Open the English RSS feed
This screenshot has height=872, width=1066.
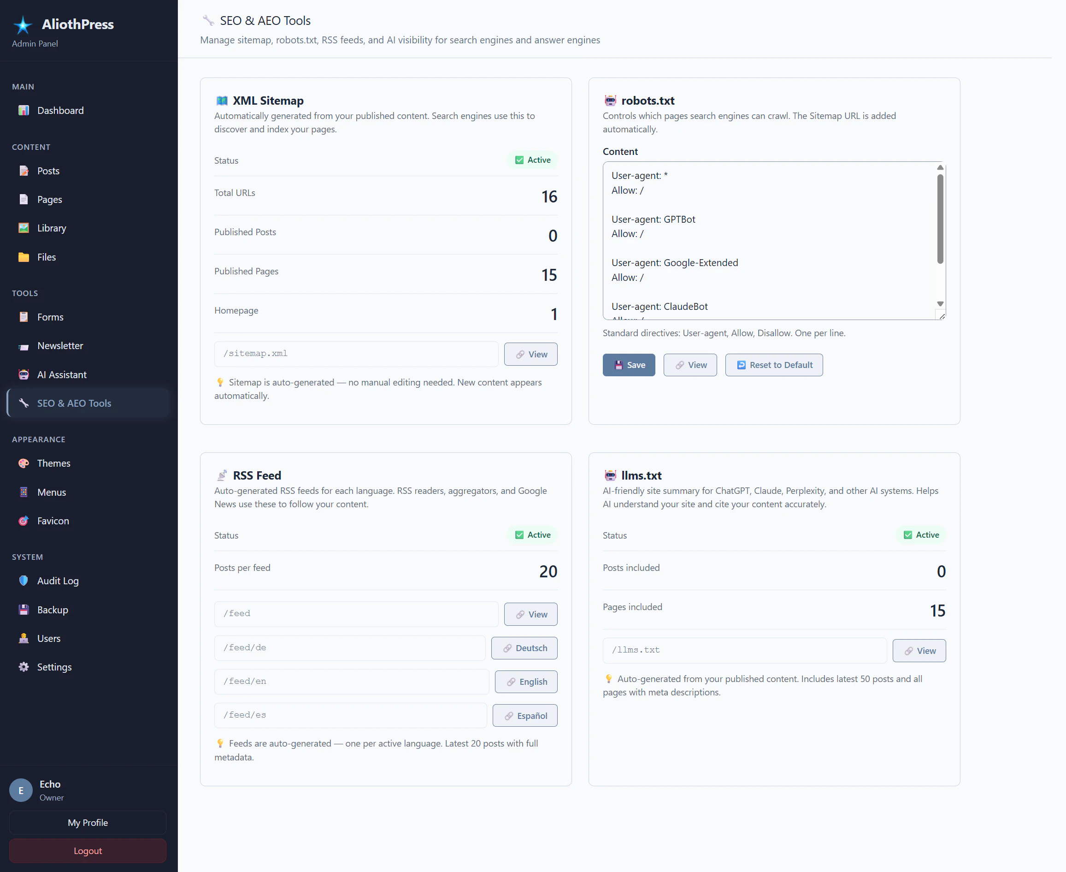coord(526,682)
